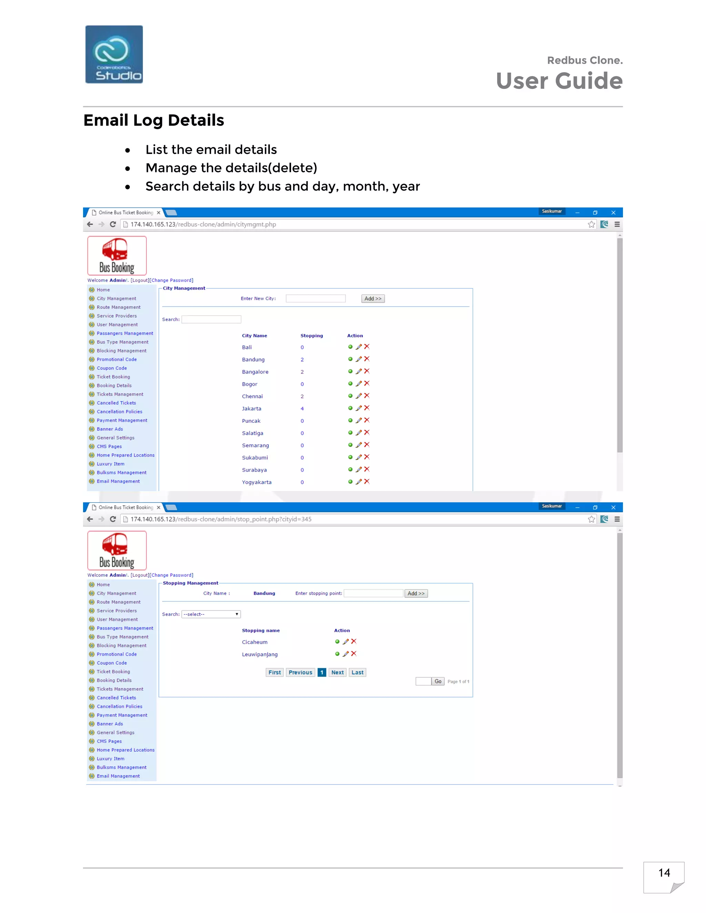The width and height of the screenshot is (706, 913).
Task: Click the Add button for new city
Action: click(373, 298)
